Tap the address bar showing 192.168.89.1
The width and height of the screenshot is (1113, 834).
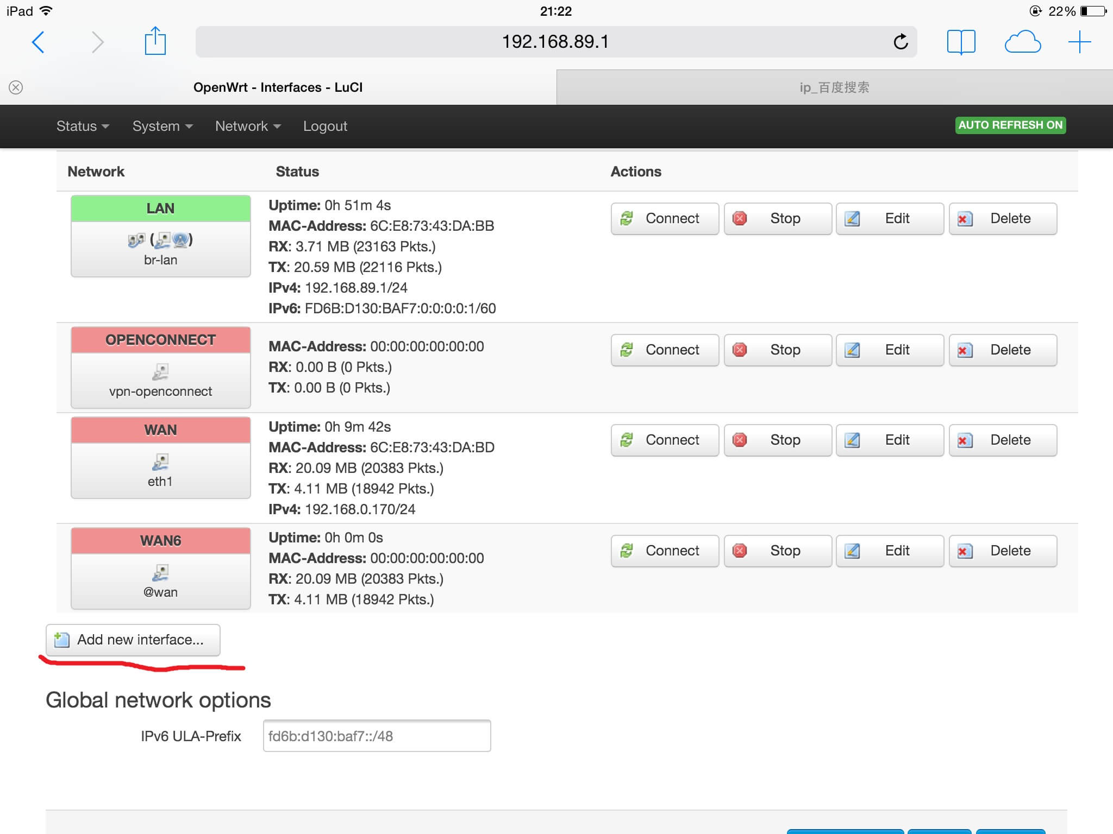tap(556, 42)
